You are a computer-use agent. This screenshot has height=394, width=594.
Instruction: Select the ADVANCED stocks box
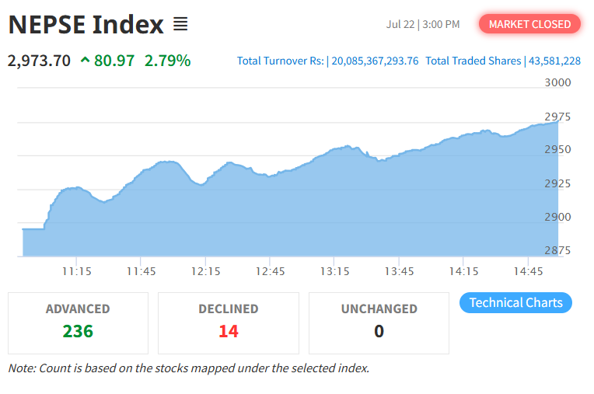click(78, 323)
